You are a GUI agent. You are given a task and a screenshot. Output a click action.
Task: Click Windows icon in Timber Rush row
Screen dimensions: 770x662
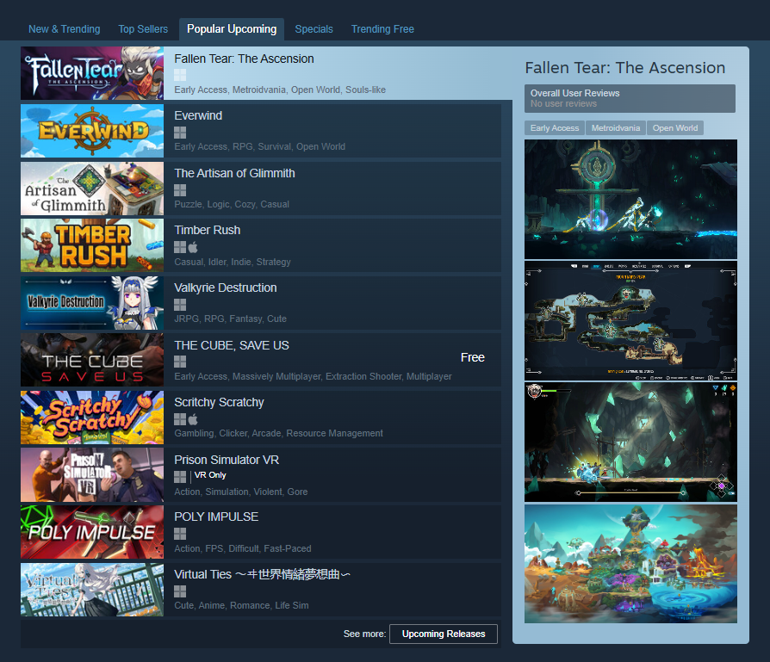180,247
